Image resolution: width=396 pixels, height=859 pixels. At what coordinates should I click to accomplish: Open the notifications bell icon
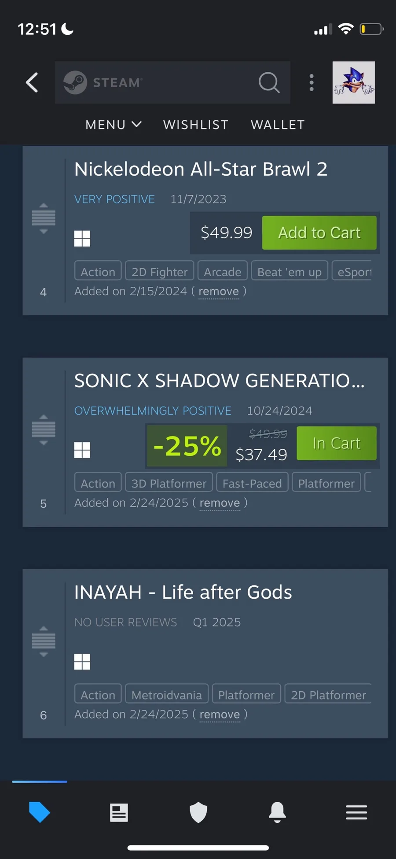tap(277, 812)
